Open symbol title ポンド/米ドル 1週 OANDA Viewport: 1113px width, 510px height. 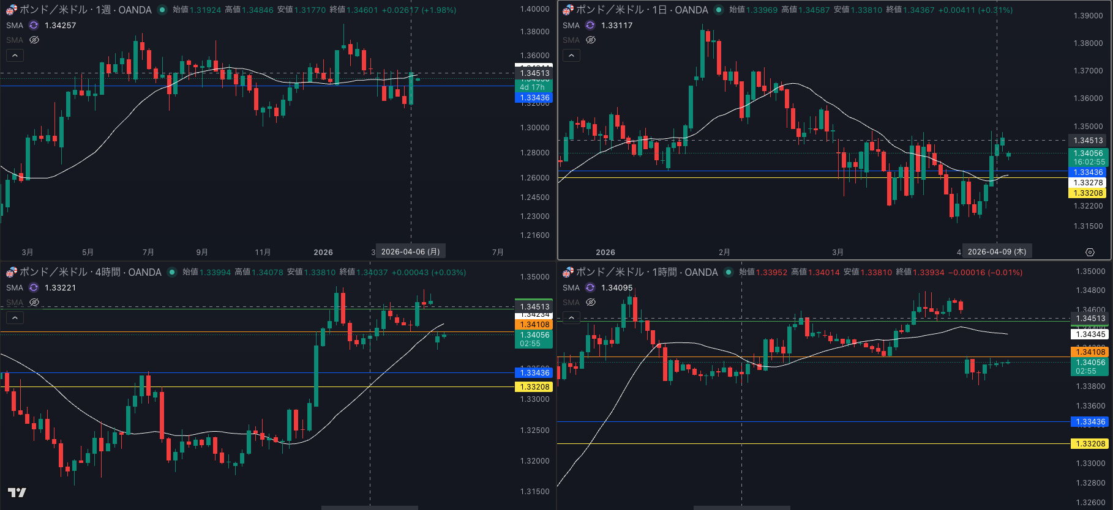[x=85, y=10]
